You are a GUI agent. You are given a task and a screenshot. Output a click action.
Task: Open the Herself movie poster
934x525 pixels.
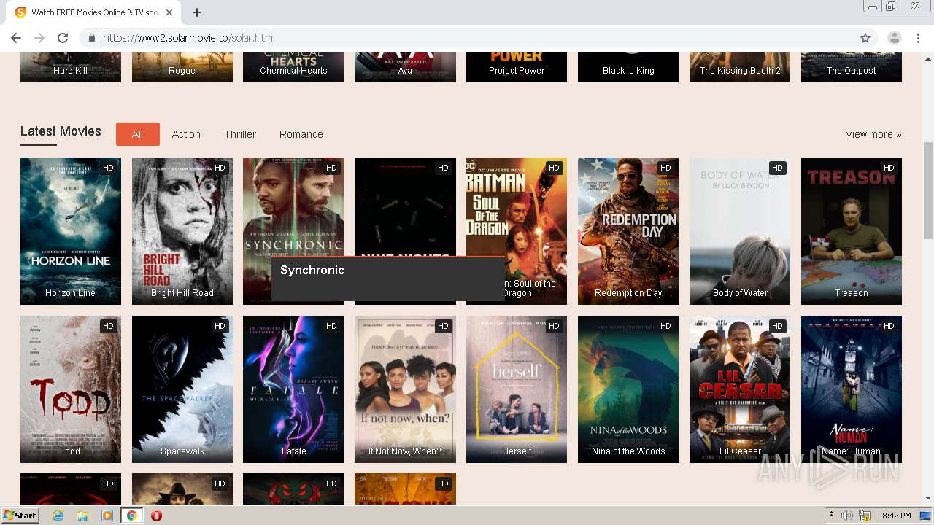517,389
